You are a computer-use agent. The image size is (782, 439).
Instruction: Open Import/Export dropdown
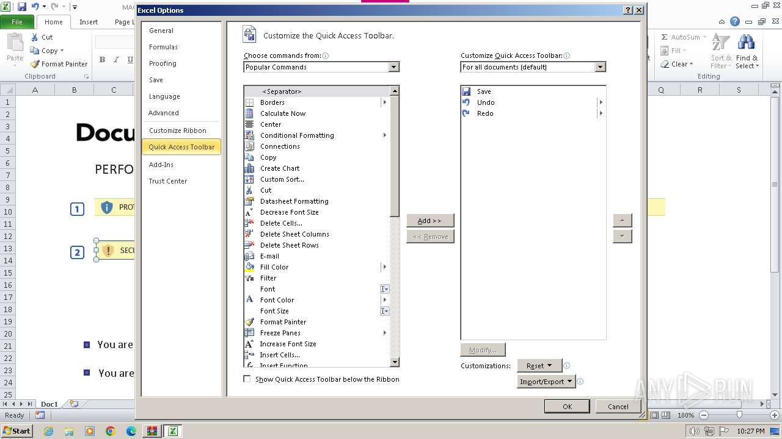[x=546, y=382]
